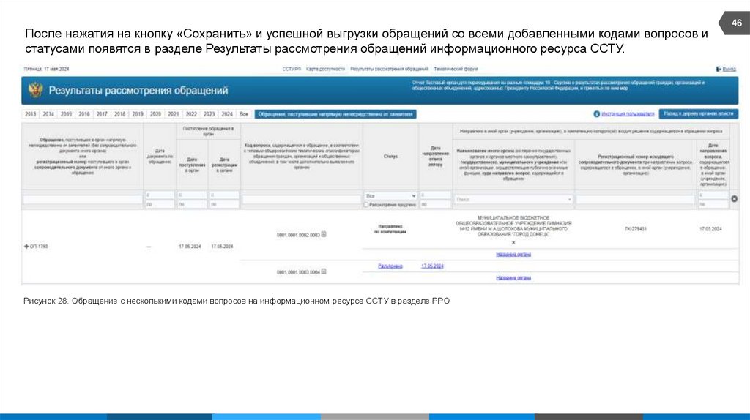The height and width of the screenshot is (420, 750).
Task: Select the 2016 year tab
Action: [x=84, y=114]
